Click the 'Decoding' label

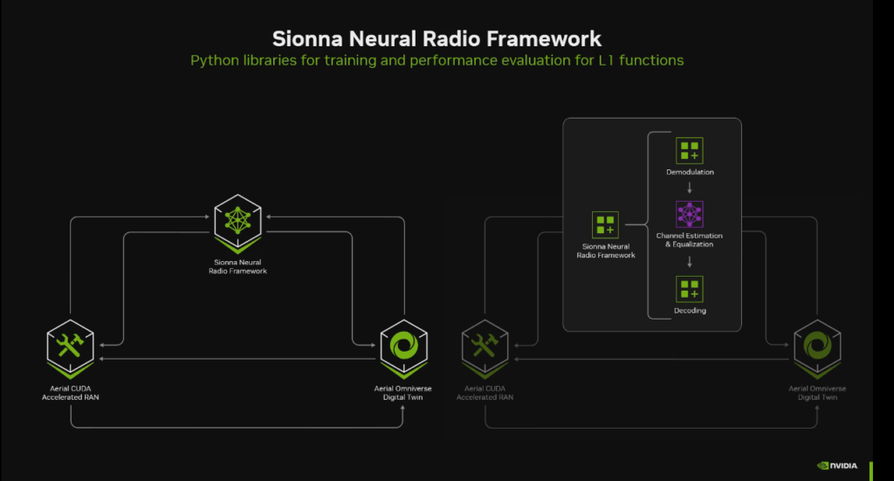(x=690, y=311)
